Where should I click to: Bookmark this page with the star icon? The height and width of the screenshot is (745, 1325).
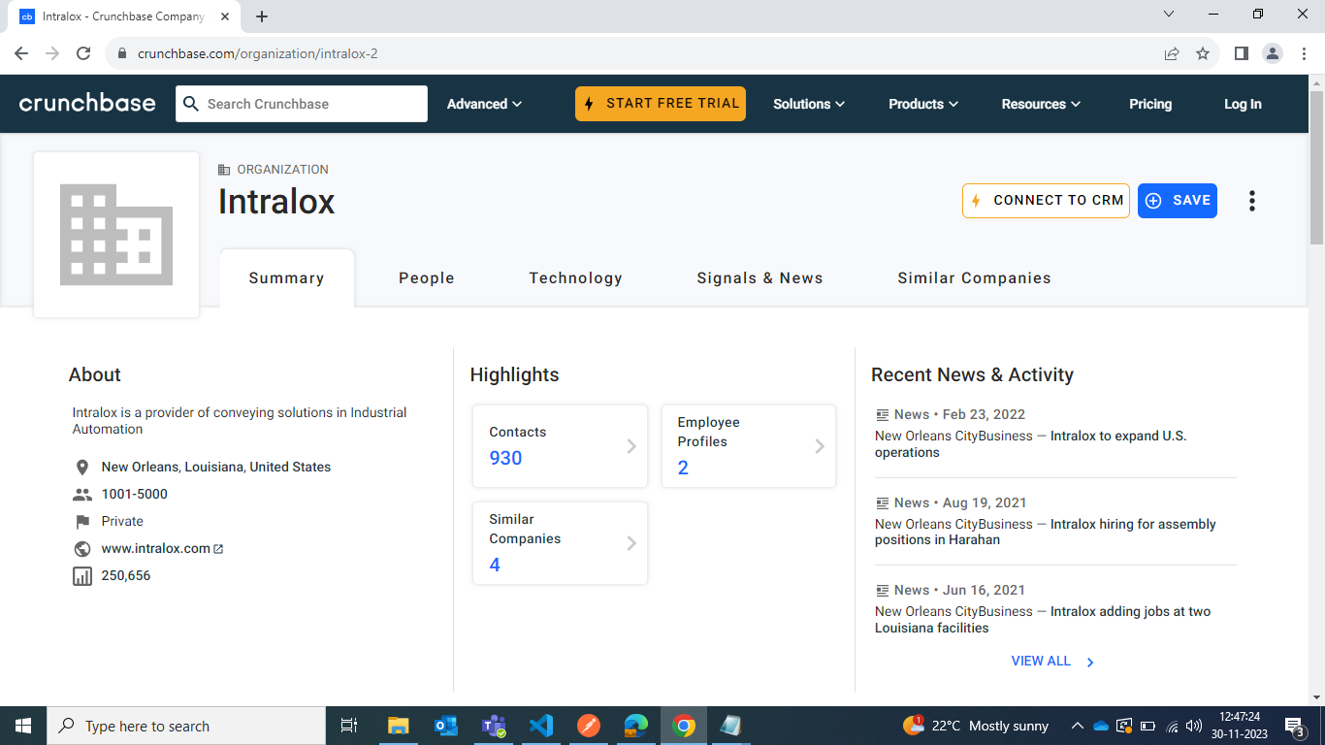click(1203, 53)
